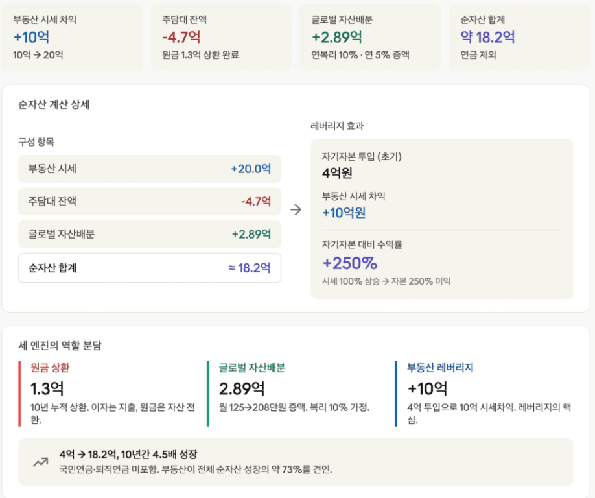595x498 pixels.
Task: Click the 세 엔진의 역할 분담 section title
Action: coord(60,346)
